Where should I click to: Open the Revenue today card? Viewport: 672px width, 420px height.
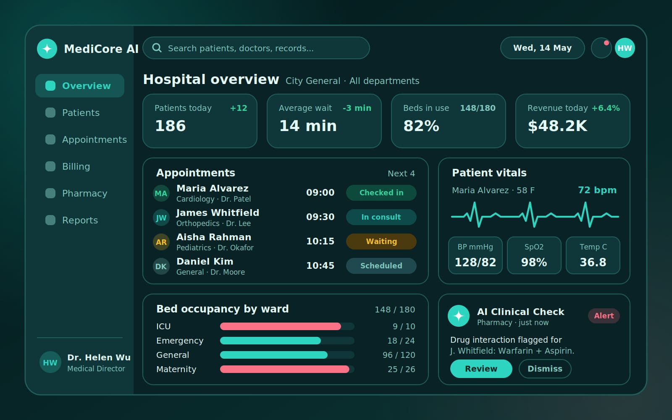coord(573,121)
